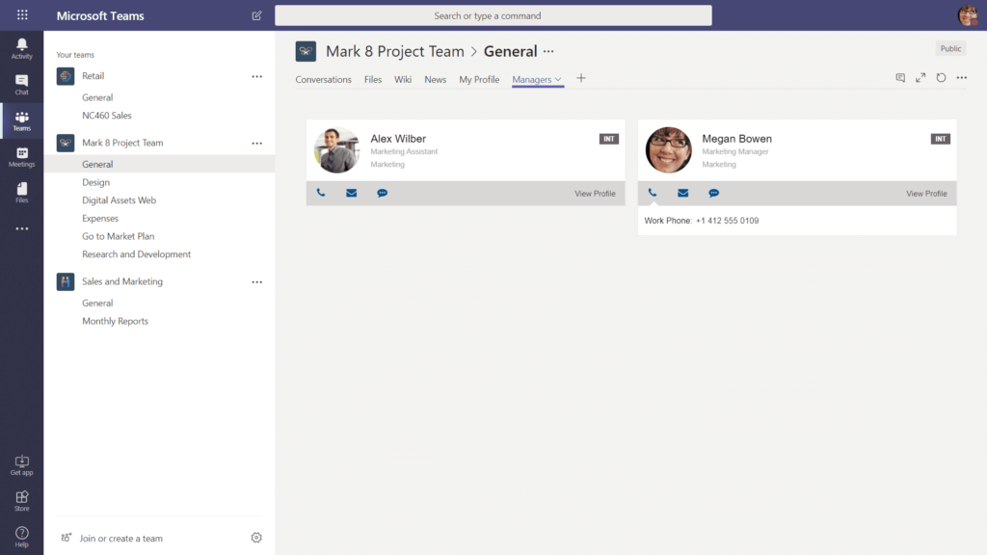Select Mark 8 Project Team in list

click(x=122, y=143)
